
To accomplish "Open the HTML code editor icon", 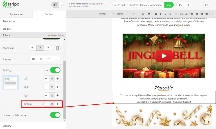I will (206, 5).
